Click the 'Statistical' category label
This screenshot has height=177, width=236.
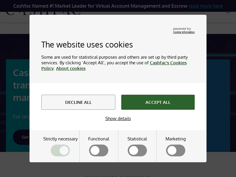pos(137,139)
